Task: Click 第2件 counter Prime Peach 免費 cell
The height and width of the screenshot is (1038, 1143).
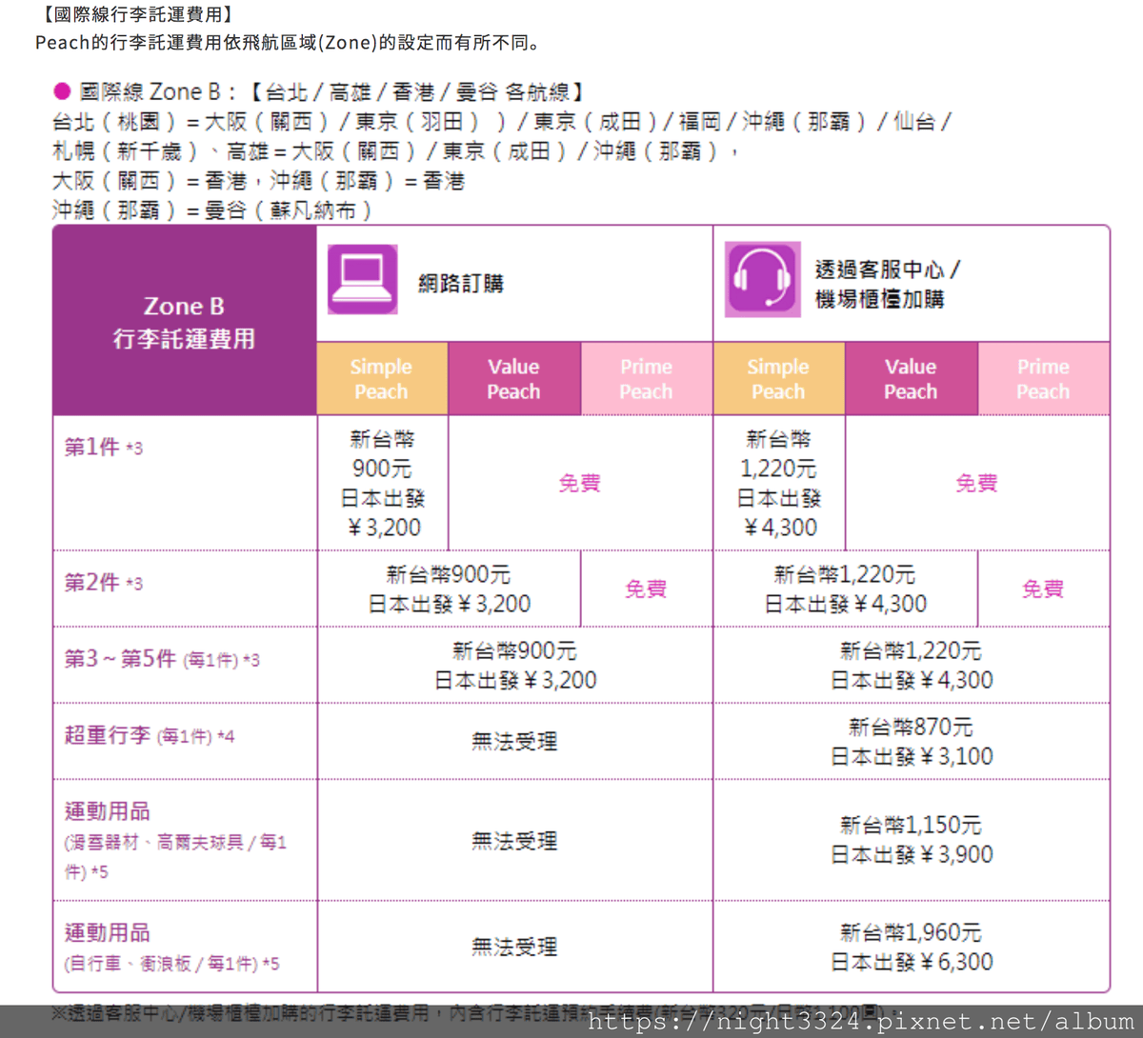Action: tap(1044, 589)
